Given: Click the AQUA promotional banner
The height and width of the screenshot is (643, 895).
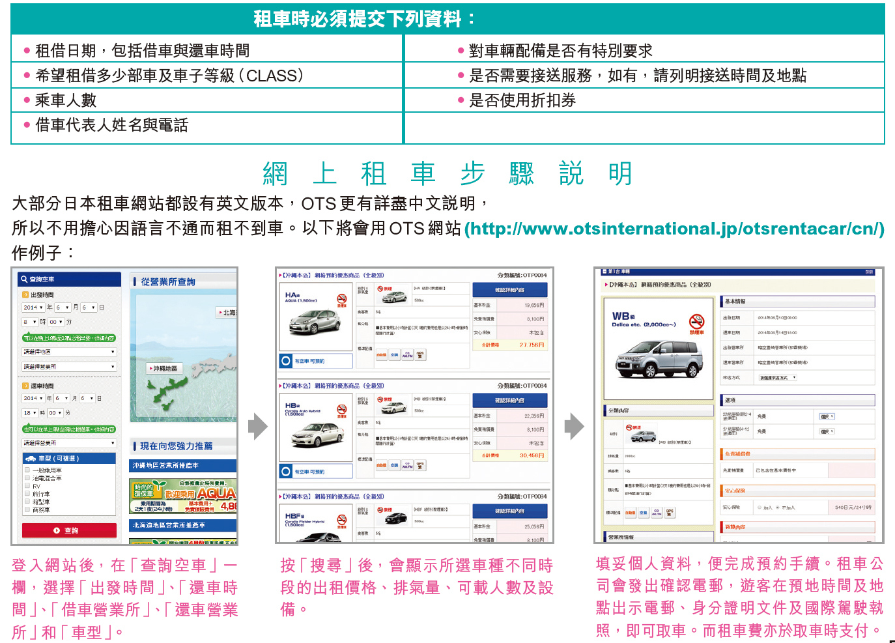Looking at the screenshot, I should click(x=183, y=496).
